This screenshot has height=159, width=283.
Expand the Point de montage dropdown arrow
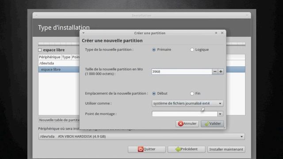point(220,114)
